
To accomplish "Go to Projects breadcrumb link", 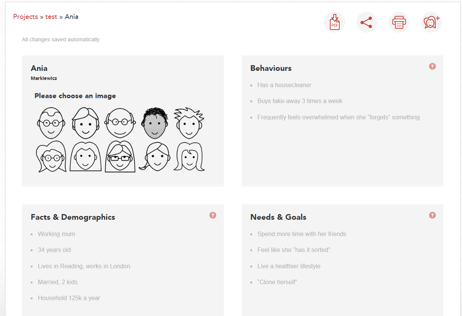I will tap(25, 17).
